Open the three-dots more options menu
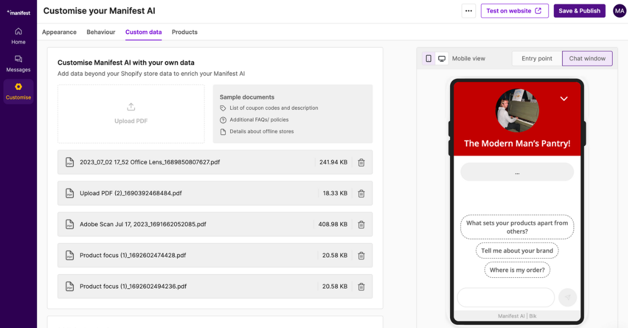This screenshot has height=328, width=628. point(468,11)
